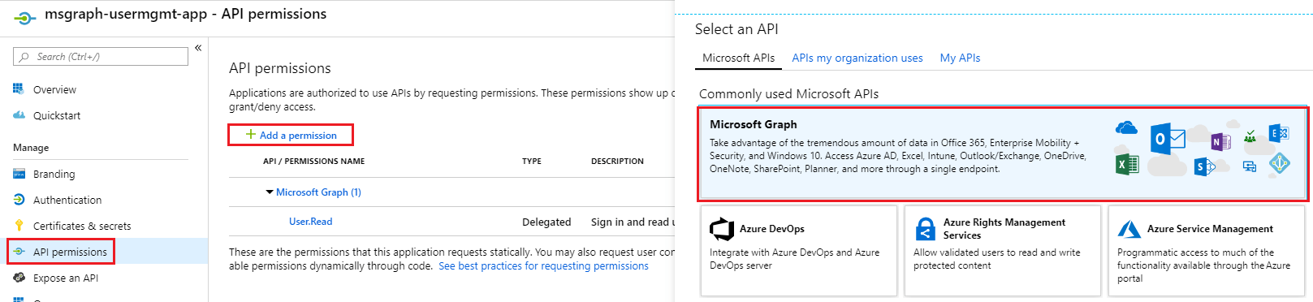This screenshot has height=302, width=1313.
Task: Click the OneDrive cloud icon in the Graph card
Action: tap(1126, 127)
